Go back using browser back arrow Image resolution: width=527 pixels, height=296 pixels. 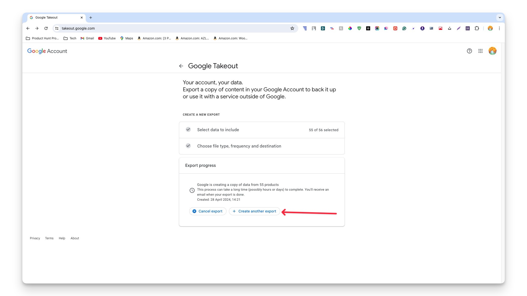tap(28, 28)
